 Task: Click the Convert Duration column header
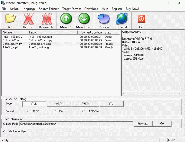(90, 32)
